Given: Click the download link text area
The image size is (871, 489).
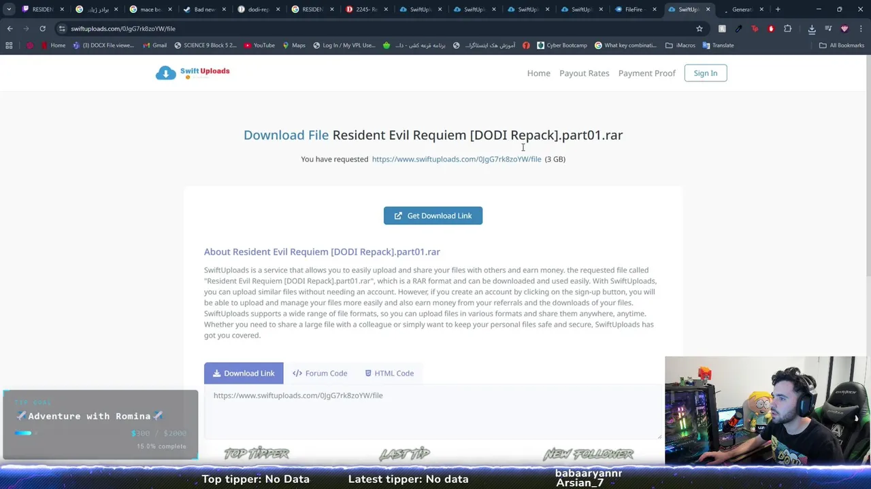Looking at the screenshot, I should 433,412.
